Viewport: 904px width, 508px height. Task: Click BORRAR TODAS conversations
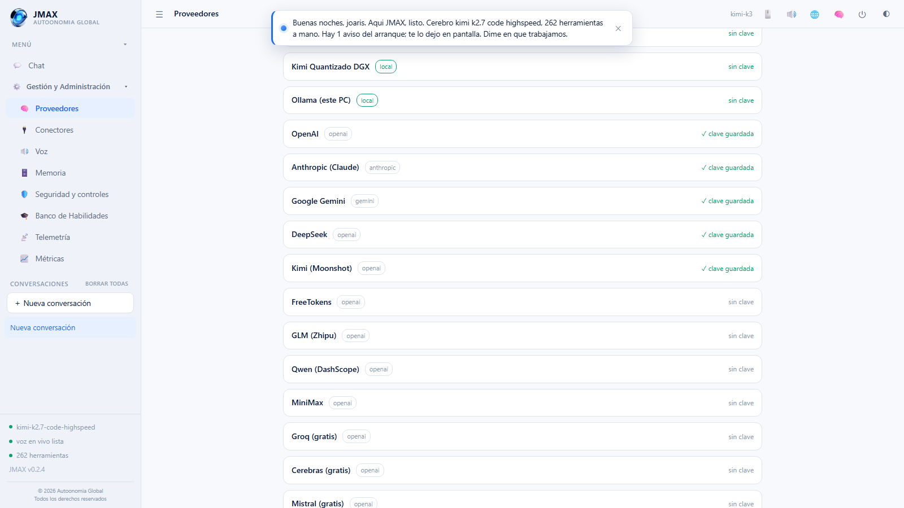pos(107,284)
